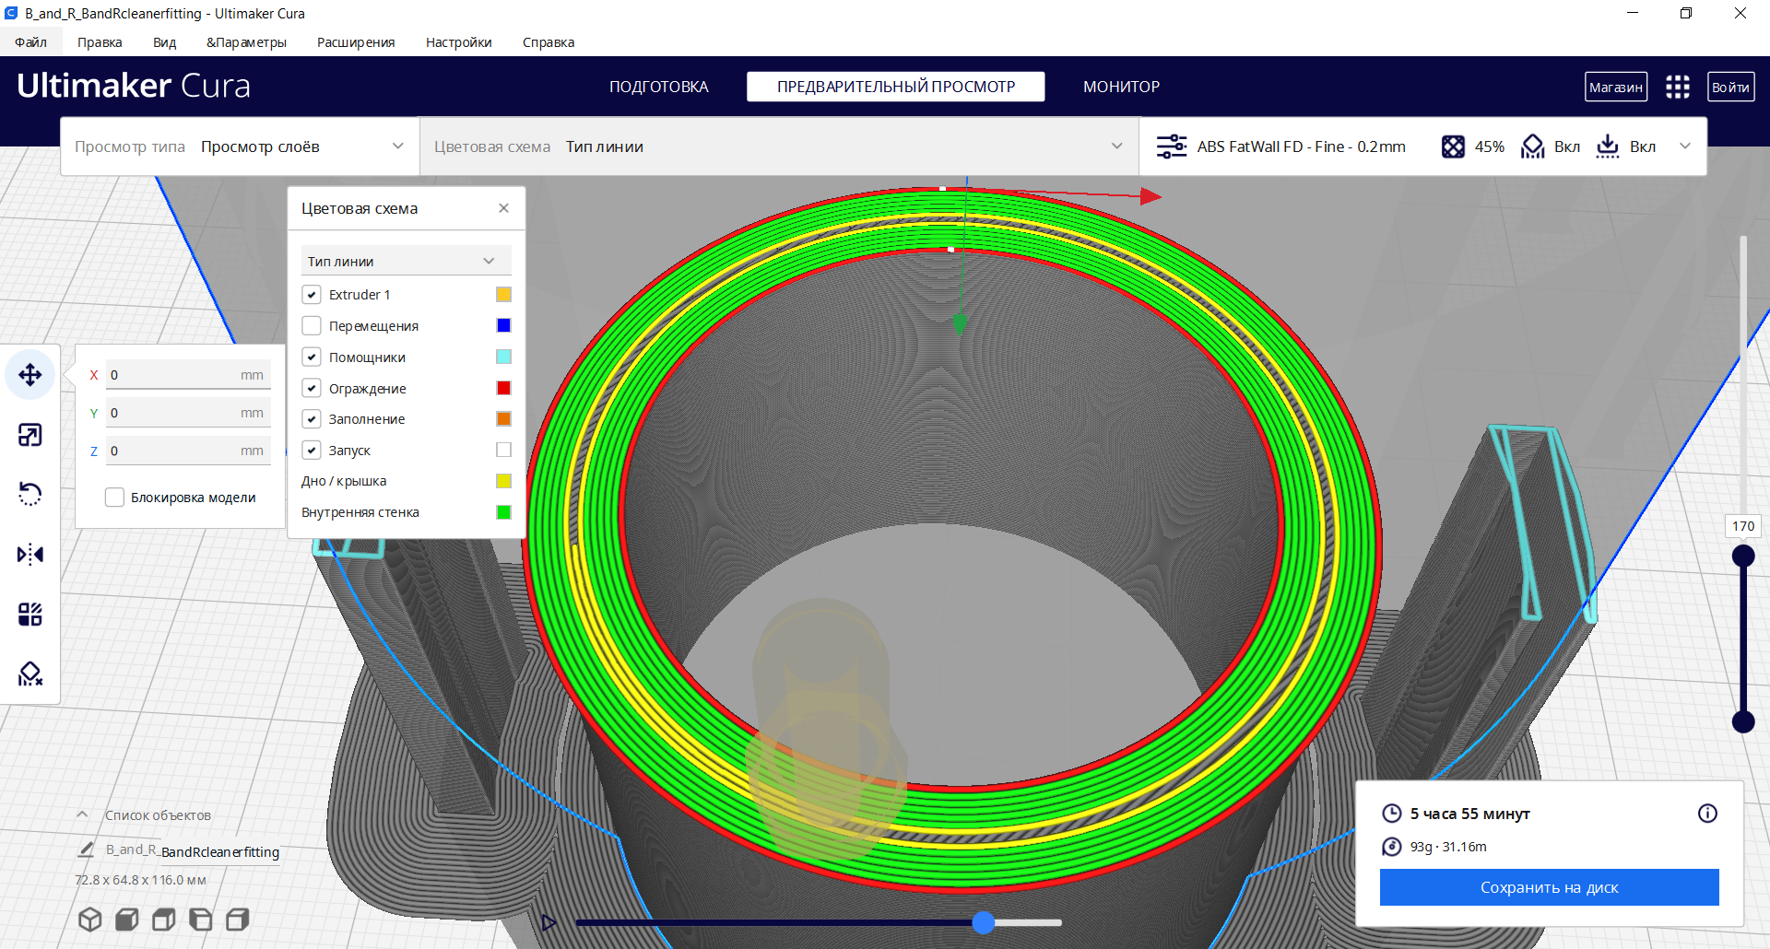The width and height of the screenshot is (1770, 949).
Task: Click the upper layer slider handle
Action: point(1743,556)
